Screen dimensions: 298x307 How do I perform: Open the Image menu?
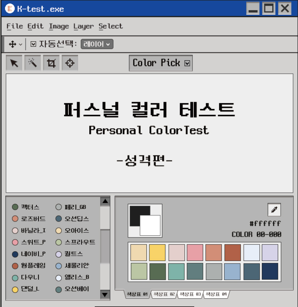(59, 27)
